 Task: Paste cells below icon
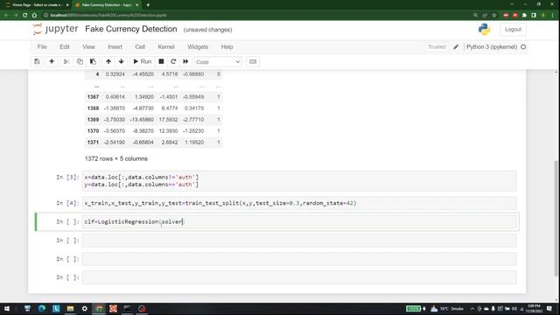click(x=93, y=61)
